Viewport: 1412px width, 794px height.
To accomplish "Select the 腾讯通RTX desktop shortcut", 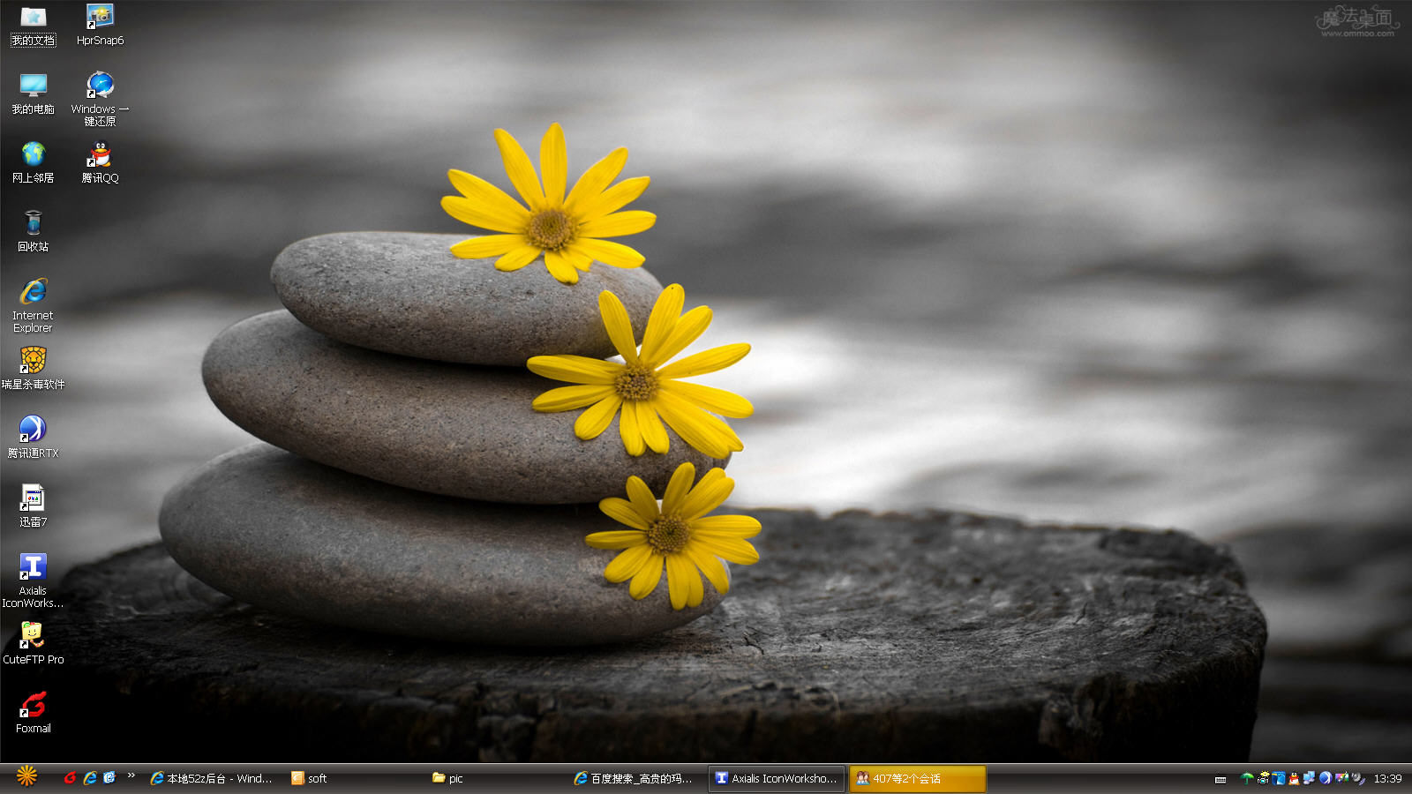I will (34, 438).
